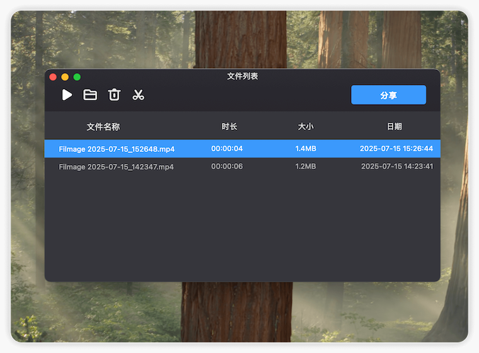Select file Filmage 2025-07-15_142347.mp4
This screenshot has width=479, height=353.
[116, 167]
